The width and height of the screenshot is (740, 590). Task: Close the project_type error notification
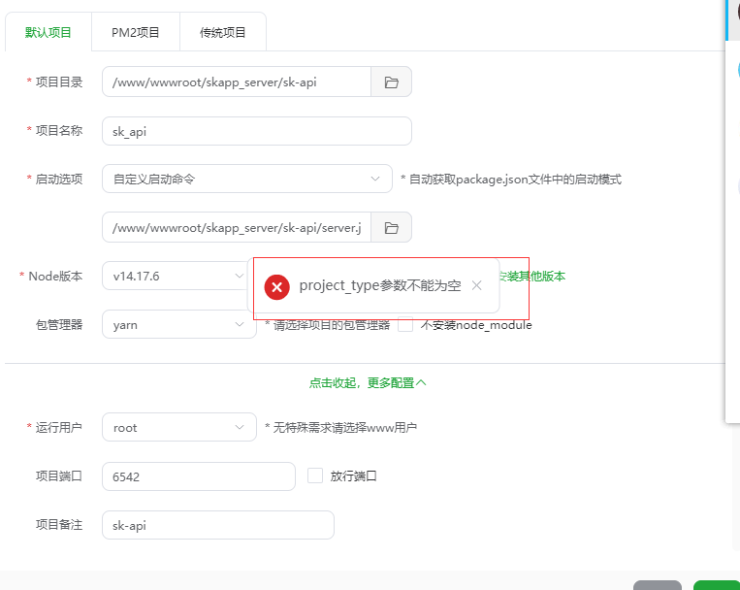(x=476, y=285)
